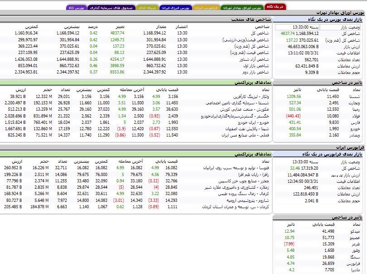Select 'وبصادر' in the index impact table

tap(354, 135)
